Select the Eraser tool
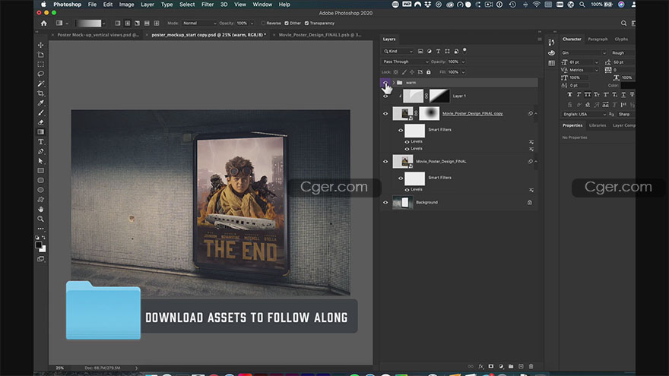 tap(40, 122)
